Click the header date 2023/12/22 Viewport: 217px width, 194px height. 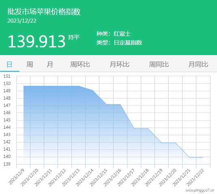(x=22, y=21)
